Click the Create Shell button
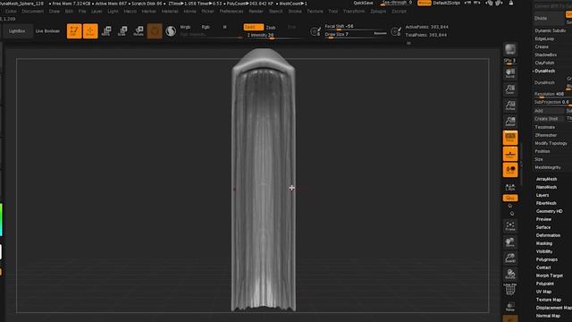The width and height of the screenshot is (572, 322). (549, 119)
